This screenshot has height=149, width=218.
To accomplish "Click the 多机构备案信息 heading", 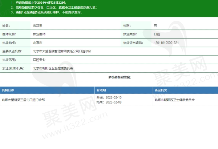I will (x=120, y=77).
